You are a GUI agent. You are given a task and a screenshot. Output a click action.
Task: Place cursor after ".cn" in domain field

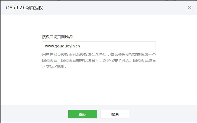pos(80,46)
